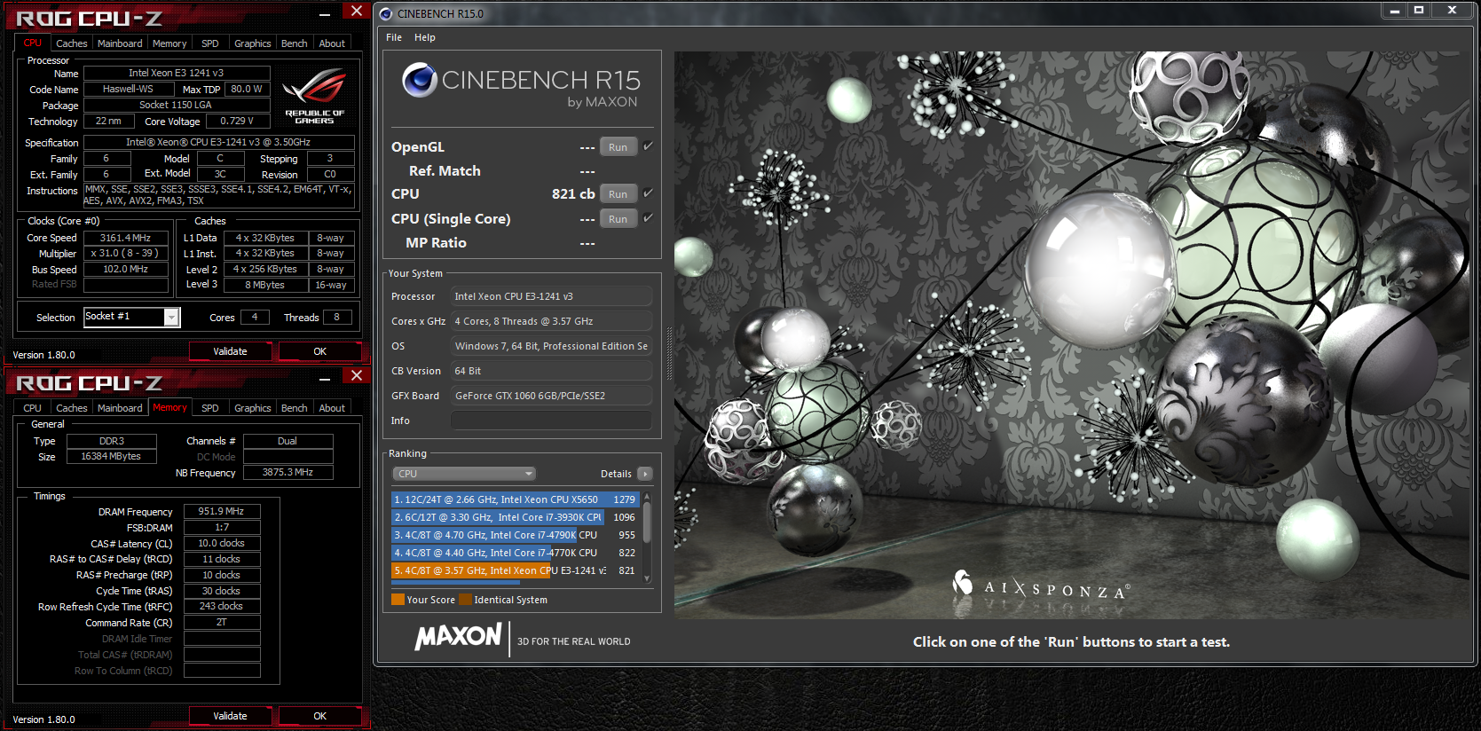Screen dimensions: 1481x731
Task: Switch to Caches tab in top CPU-Z window
Action: point(72,43)
